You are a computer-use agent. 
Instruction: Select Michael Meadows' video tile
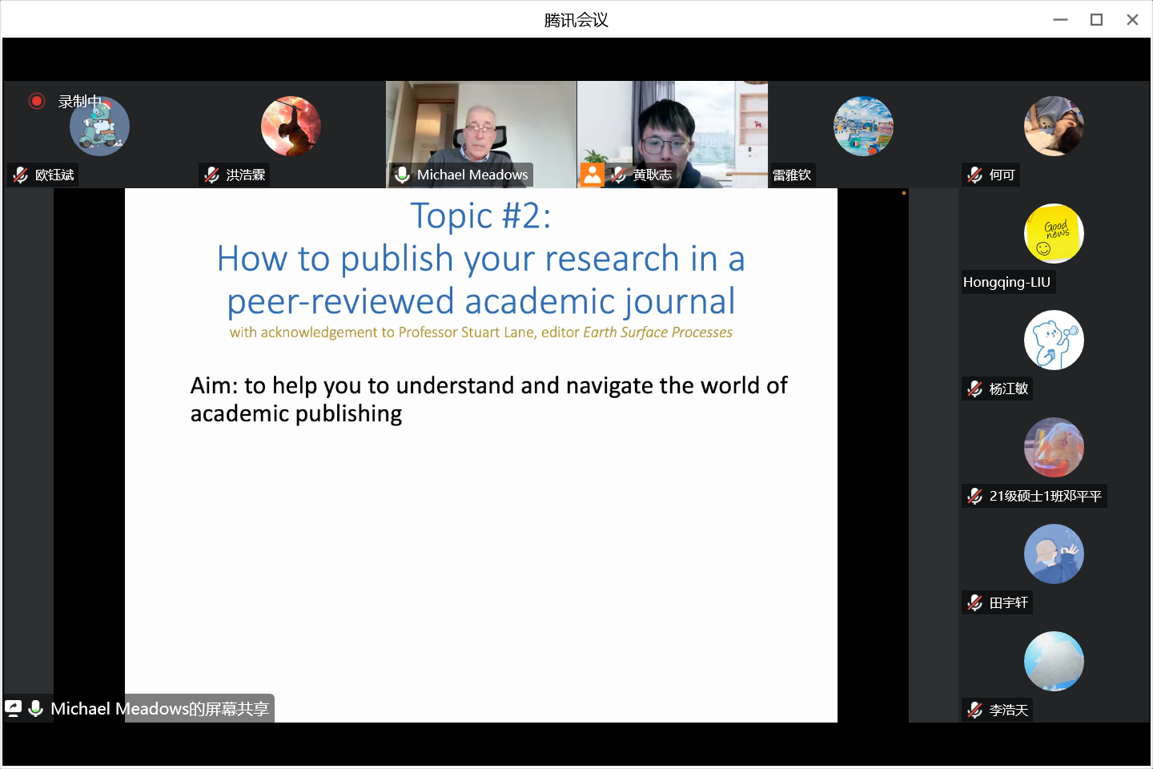coord(480,128)
